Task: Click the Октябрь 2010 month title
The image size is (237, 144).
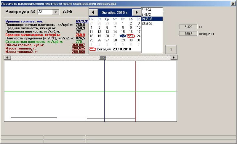Action: [x=115, y=12]
